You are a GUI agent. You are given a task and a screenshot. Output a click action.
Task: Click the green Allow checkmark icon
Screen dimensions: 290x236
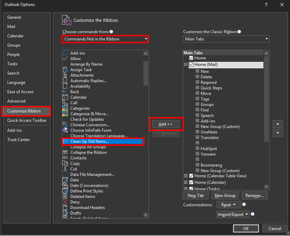65,59
